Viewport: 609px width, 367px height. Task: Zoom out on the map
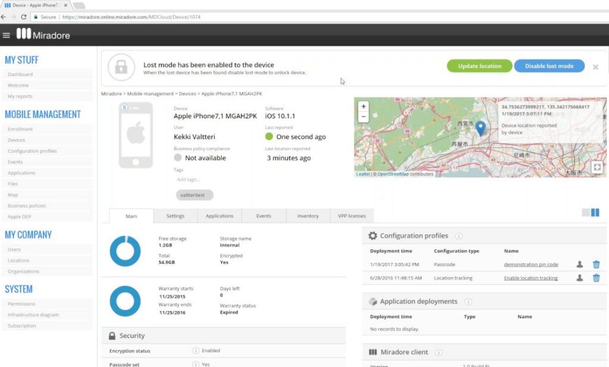[x=363, y=117]
